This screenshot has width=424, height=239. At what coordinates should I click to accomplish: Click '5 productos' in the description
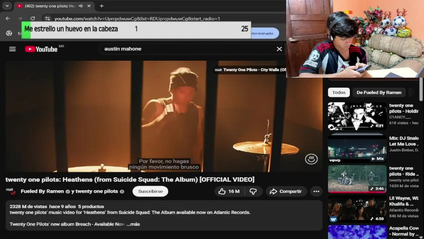pyautogui.click(x=91, y=206)
